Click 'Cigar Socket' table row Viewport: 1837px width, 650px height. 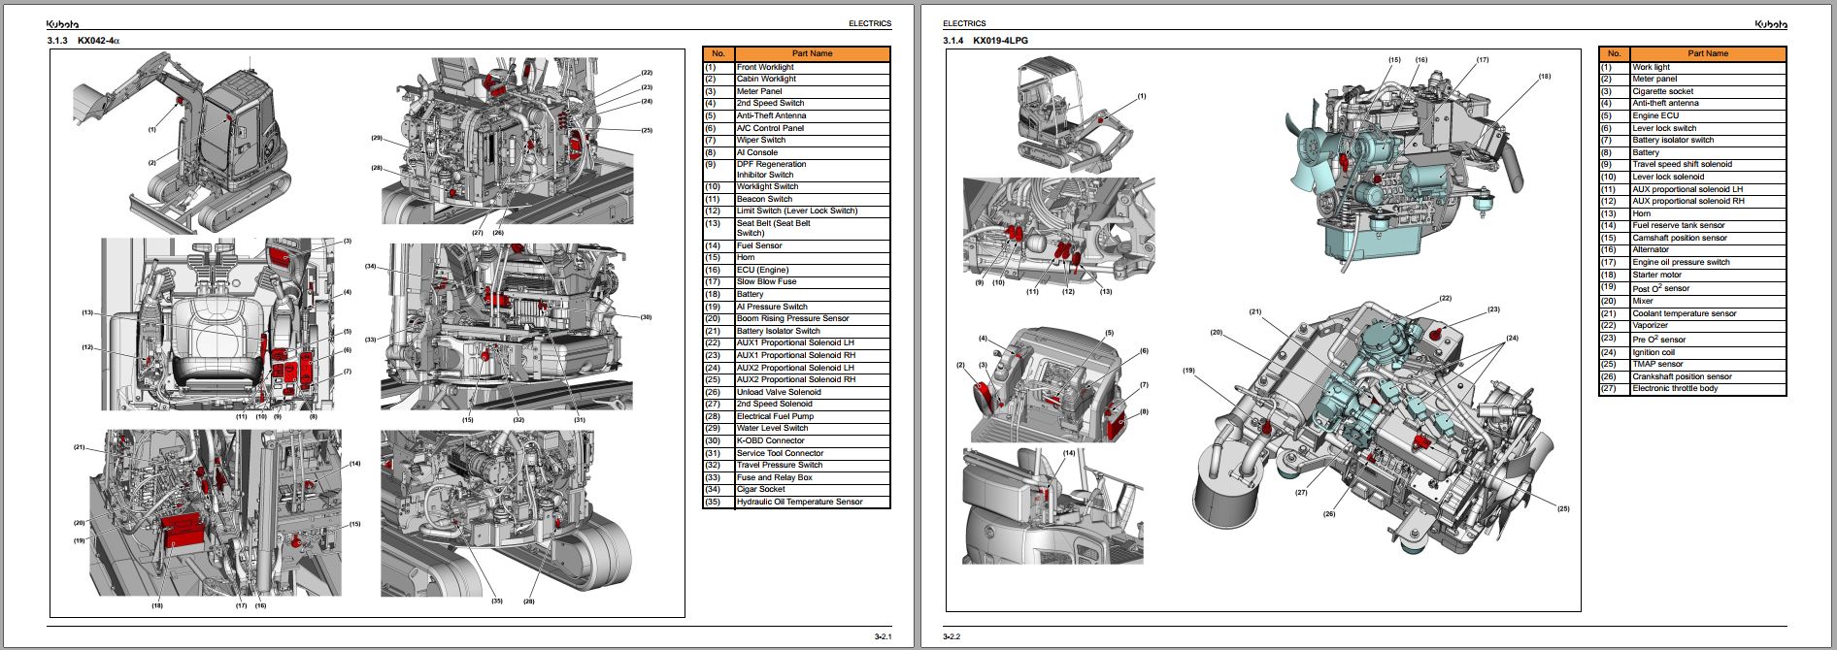click(x=796, y=489)
